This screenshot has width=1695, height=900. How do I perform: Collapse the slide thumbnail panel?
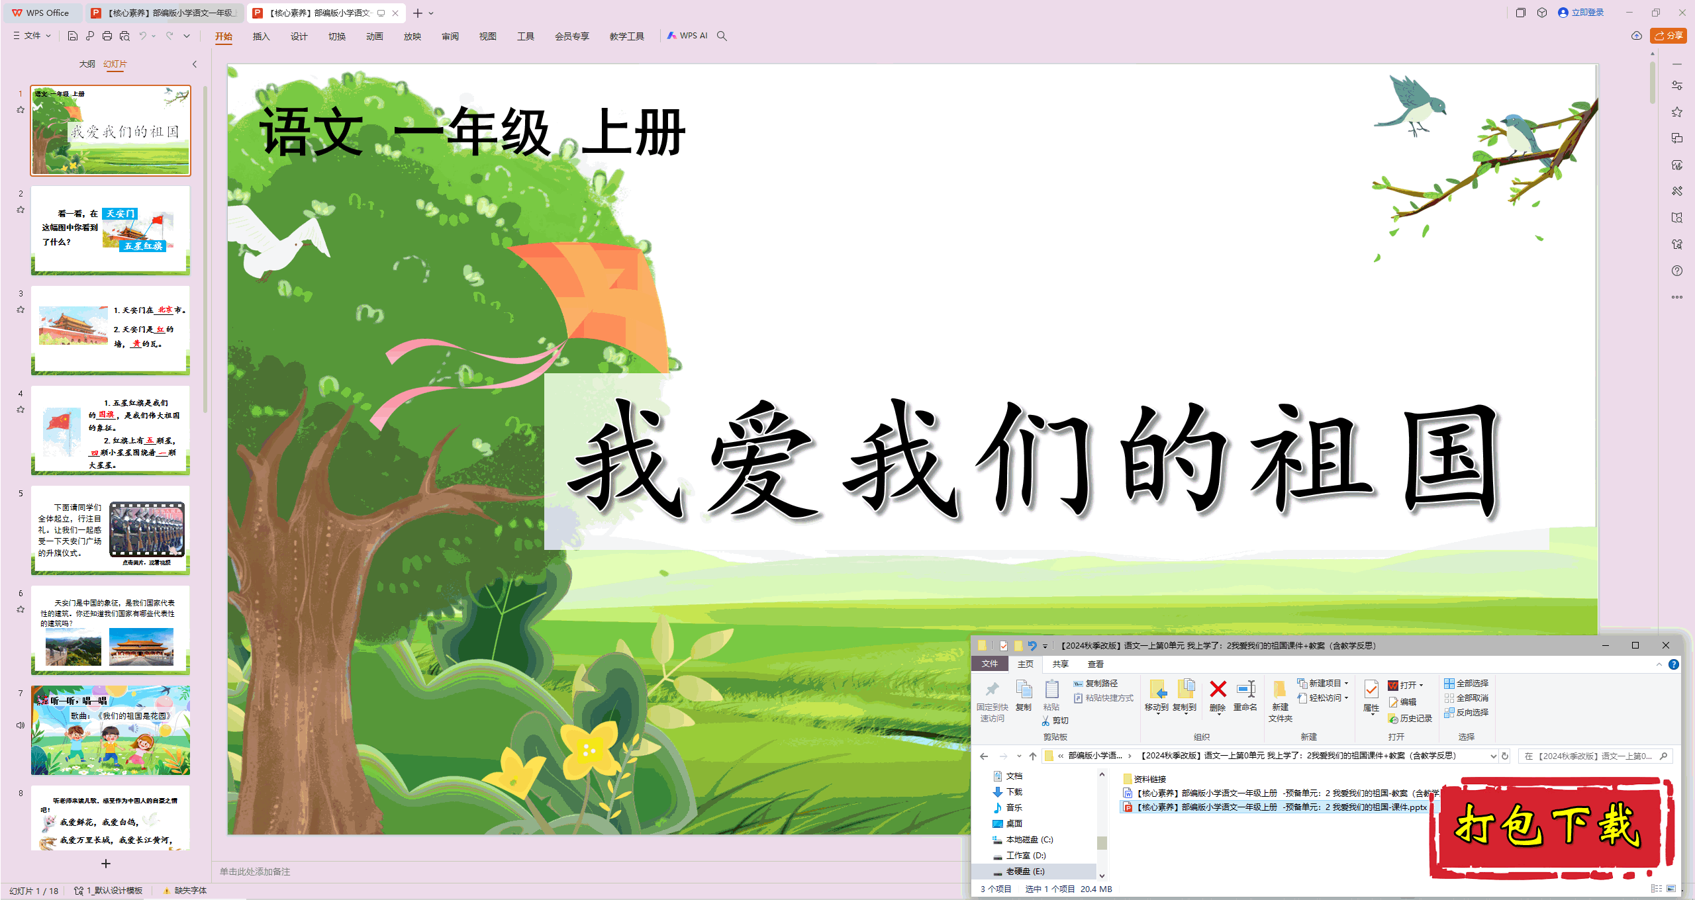(195, 64)
